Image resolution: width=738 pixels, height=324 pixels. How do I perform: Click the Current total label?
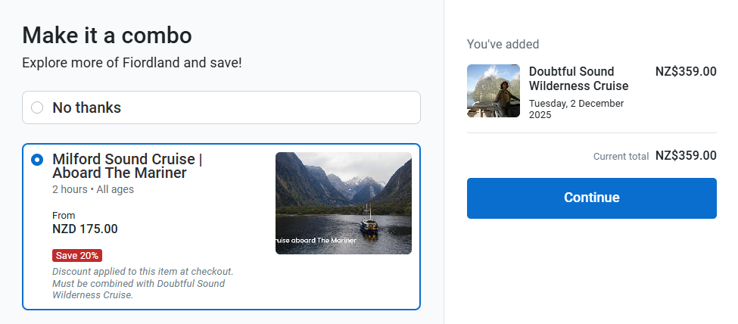[621, 157]
